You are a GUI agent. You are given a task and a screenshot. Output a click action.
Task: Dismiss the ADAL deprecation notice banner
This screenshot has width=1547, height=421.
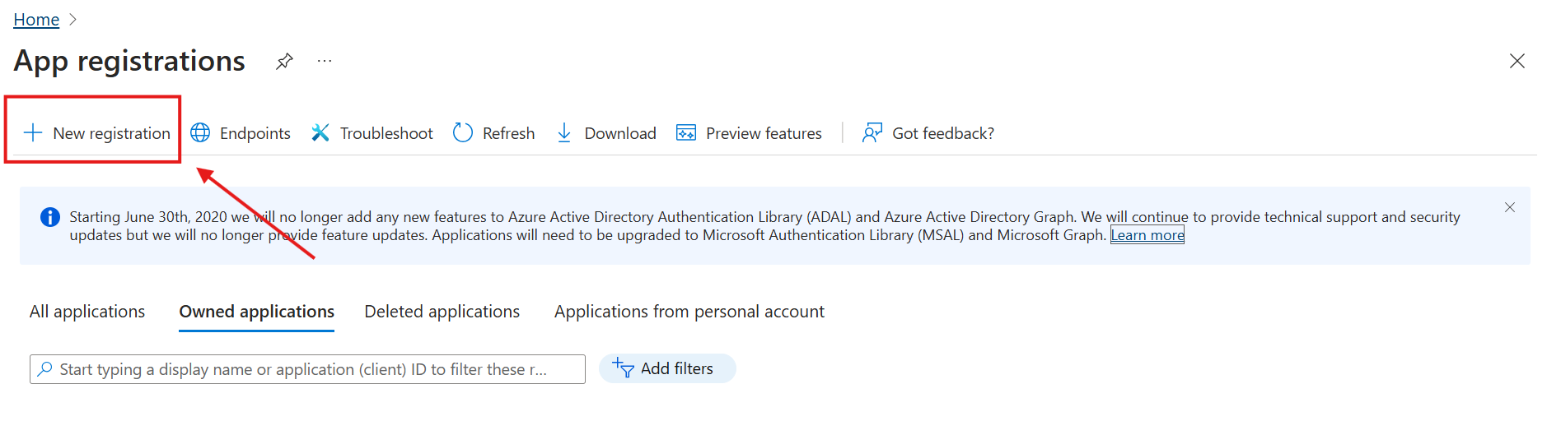pyautogui.click(x=1509, y=207)
